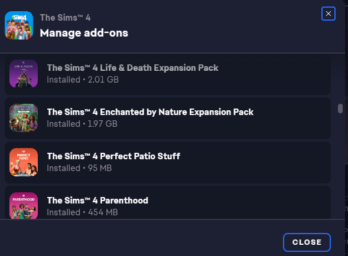Click the 'Installed • 454 MB' status text
Image resolution: width=348 pixels, height=256 pixels.
tap(82, 212)
